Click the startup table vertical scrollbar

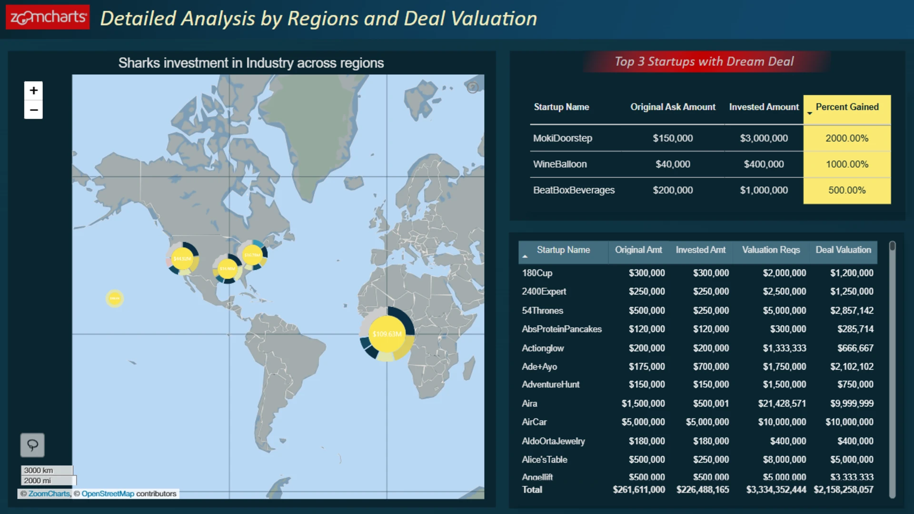(x=892, y=370)
